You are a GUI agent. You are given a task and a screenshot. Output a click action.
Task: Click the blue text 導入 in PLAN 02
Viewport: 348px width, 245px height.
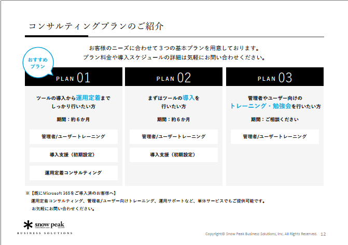(x=189, y=98)
